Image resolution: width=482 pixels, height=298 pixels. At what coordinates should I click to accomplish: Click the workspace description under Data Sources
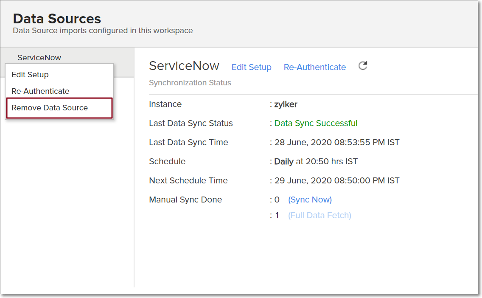(x=103, y=31)
